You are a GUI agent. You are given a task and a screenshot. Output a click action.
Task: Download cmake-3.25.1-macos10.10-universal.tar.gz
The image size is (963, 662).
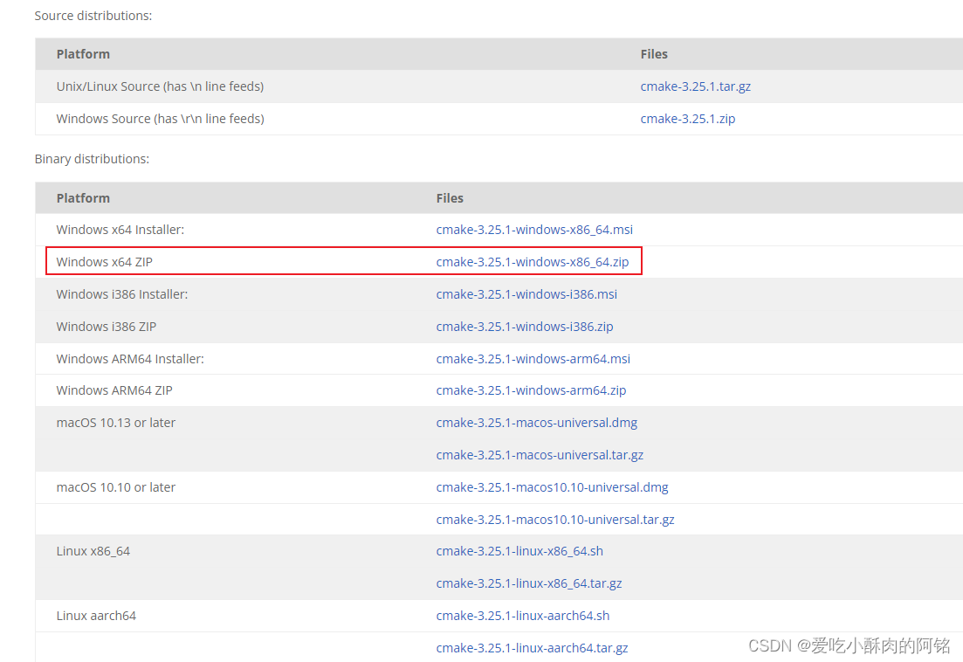(x=555, y=520)
